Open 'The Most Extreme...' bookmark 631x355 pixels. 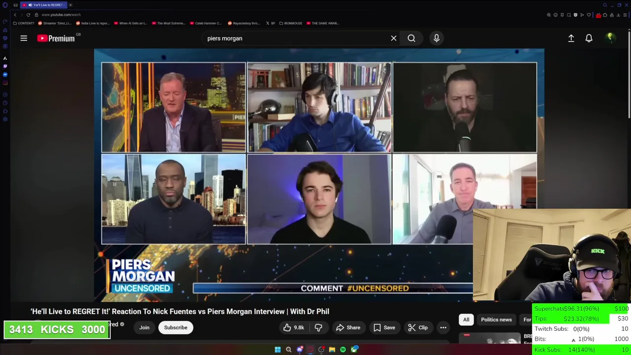pyautogui.click(x=169, y=23)
